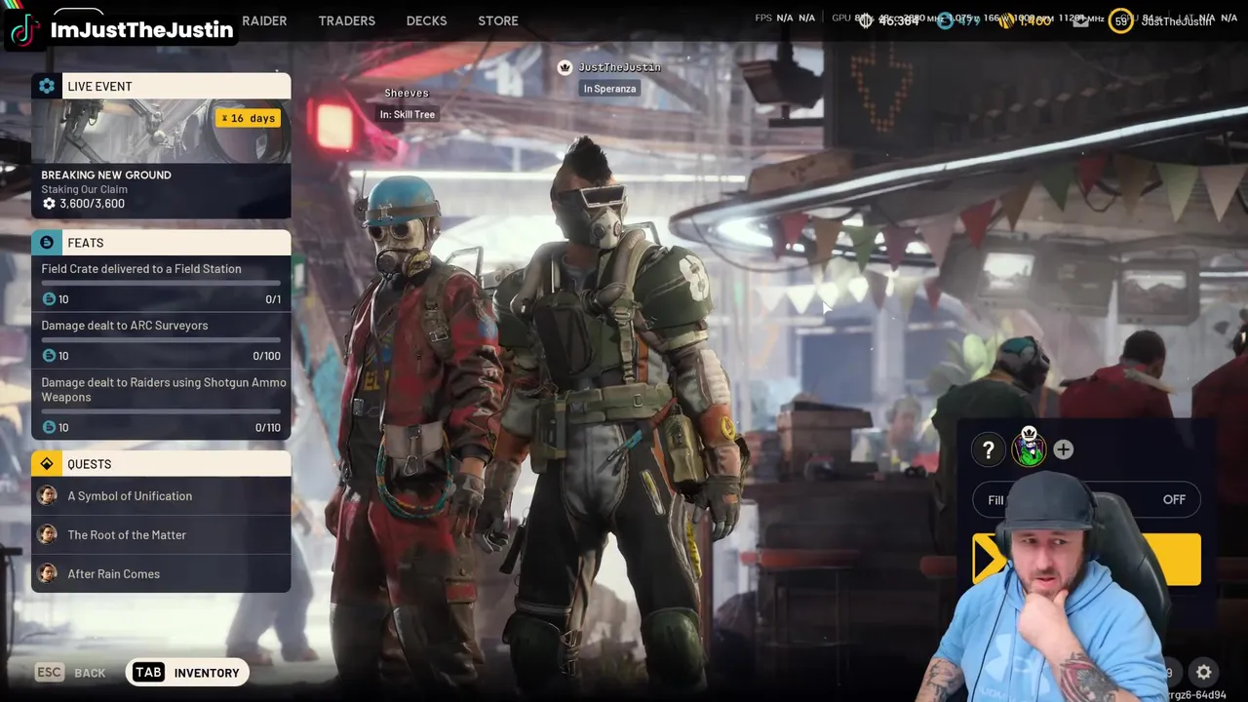Viewport: 1248px width, 702px height.
Task: Click reward coin icon of Shotgun feat
Action: [x=49, y=427]
